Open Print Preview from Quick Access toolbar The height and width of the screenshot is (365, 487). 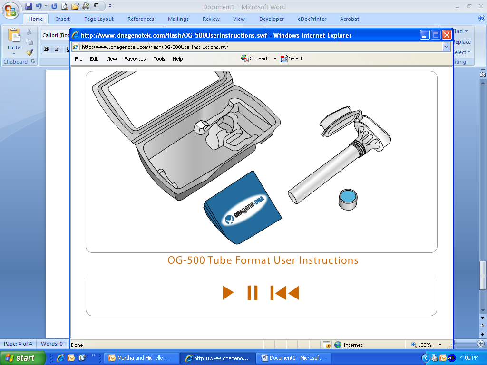(64, 6)
